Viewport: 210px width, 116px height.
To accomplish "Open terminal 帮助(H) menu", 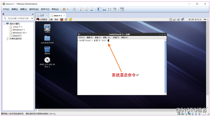I will (x=124, y=38).
